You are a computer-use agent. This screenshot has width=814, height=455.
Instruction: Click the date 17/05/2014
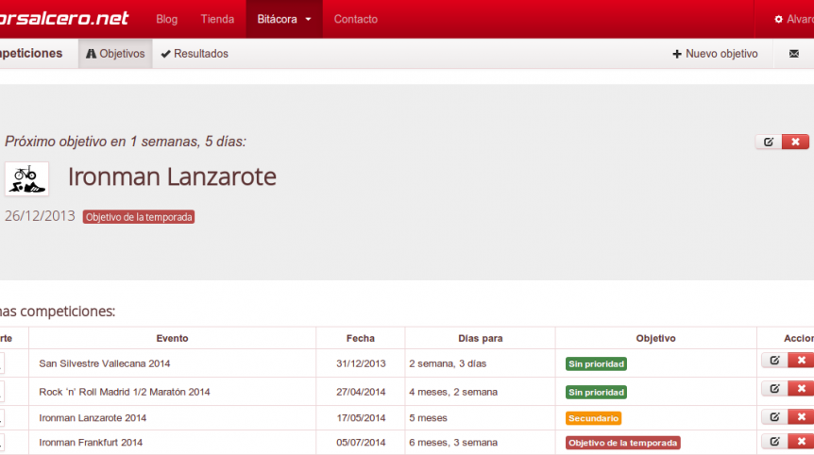[x=361, y=417]
